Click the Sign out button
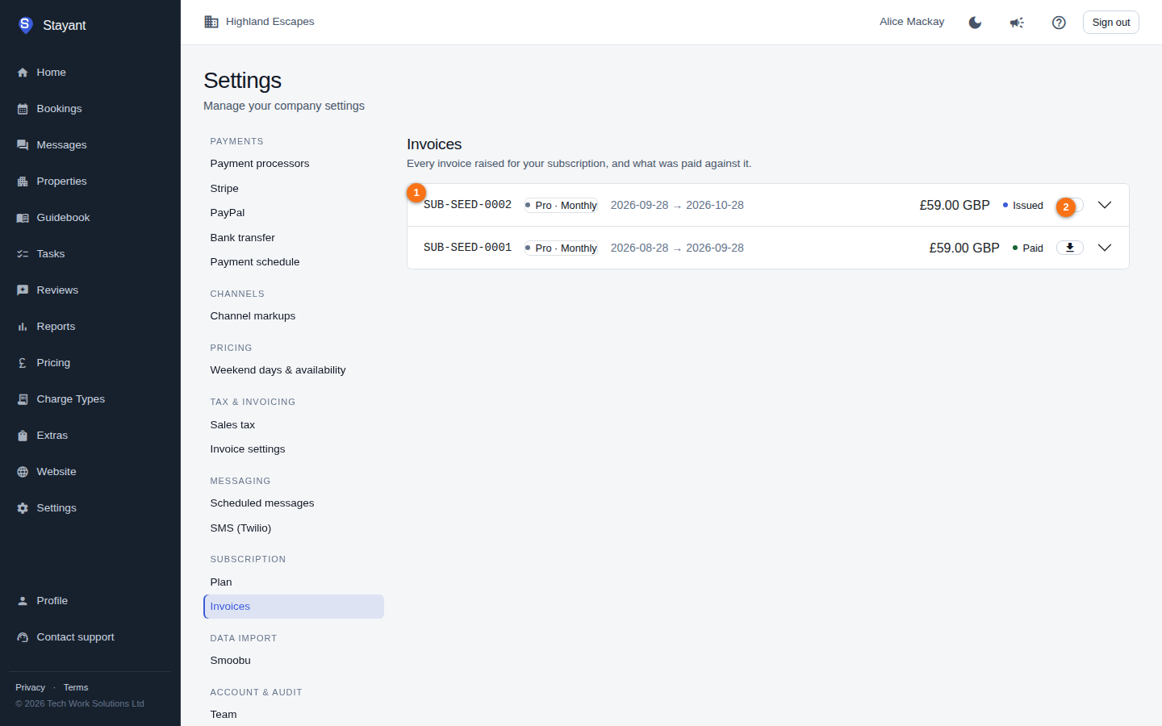Image resolution: width=1162 pixels, height=726 pixels. tap(1111, 23)
